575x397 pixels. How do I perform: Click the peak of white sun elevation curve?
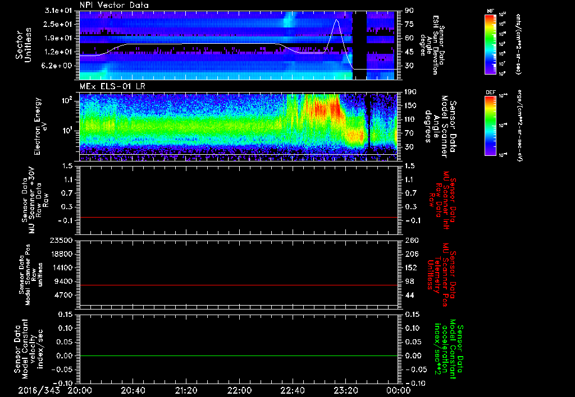coord(336,20)
